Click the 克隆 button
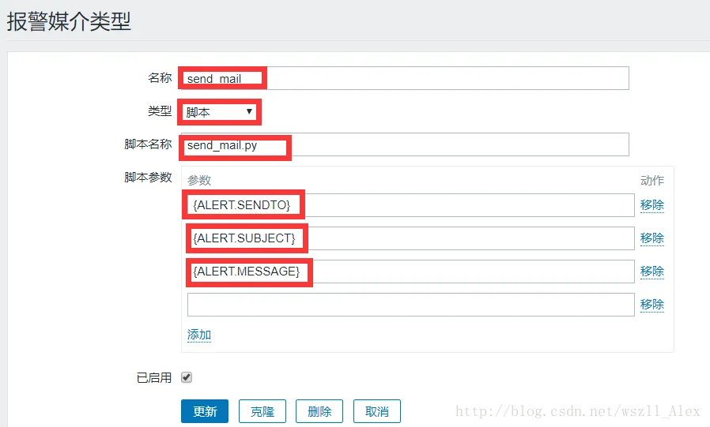The height and width of the screenshot is (427, 710). point(262,411)
